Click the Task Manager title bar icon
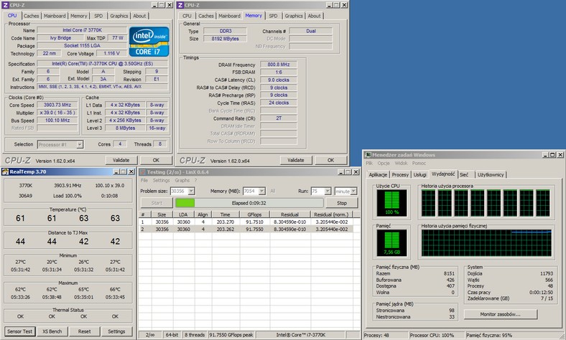Image resolution: width=566 pixels, height=340 pixels. coord(368,155)
